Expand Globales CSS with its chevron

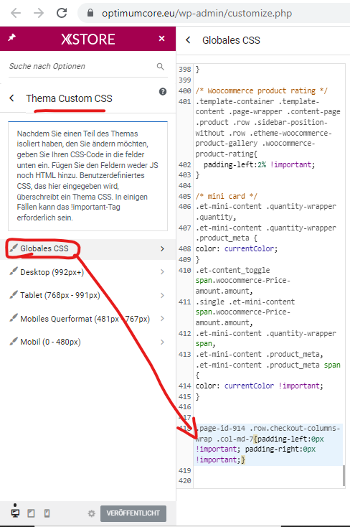[x=162, y=248]
